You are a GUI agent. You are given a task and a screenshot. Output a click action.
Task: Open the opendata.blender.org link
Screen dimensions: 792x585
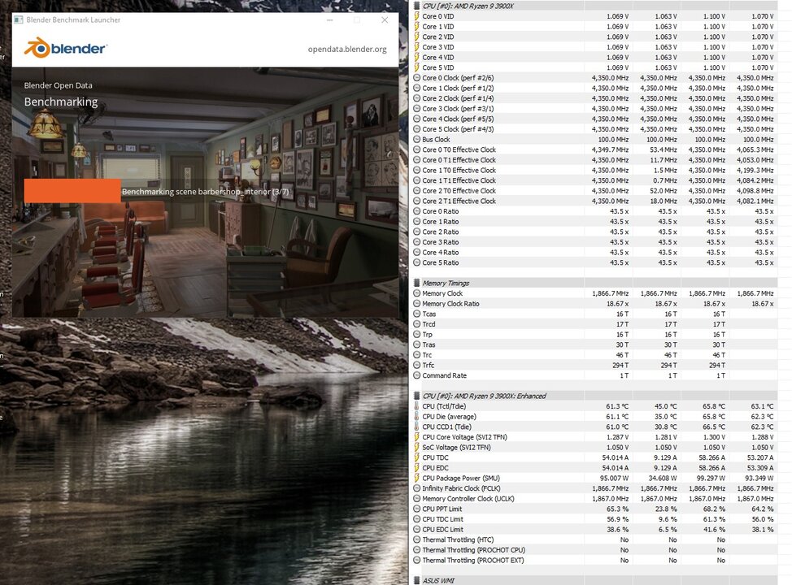[x=347, y=49]
